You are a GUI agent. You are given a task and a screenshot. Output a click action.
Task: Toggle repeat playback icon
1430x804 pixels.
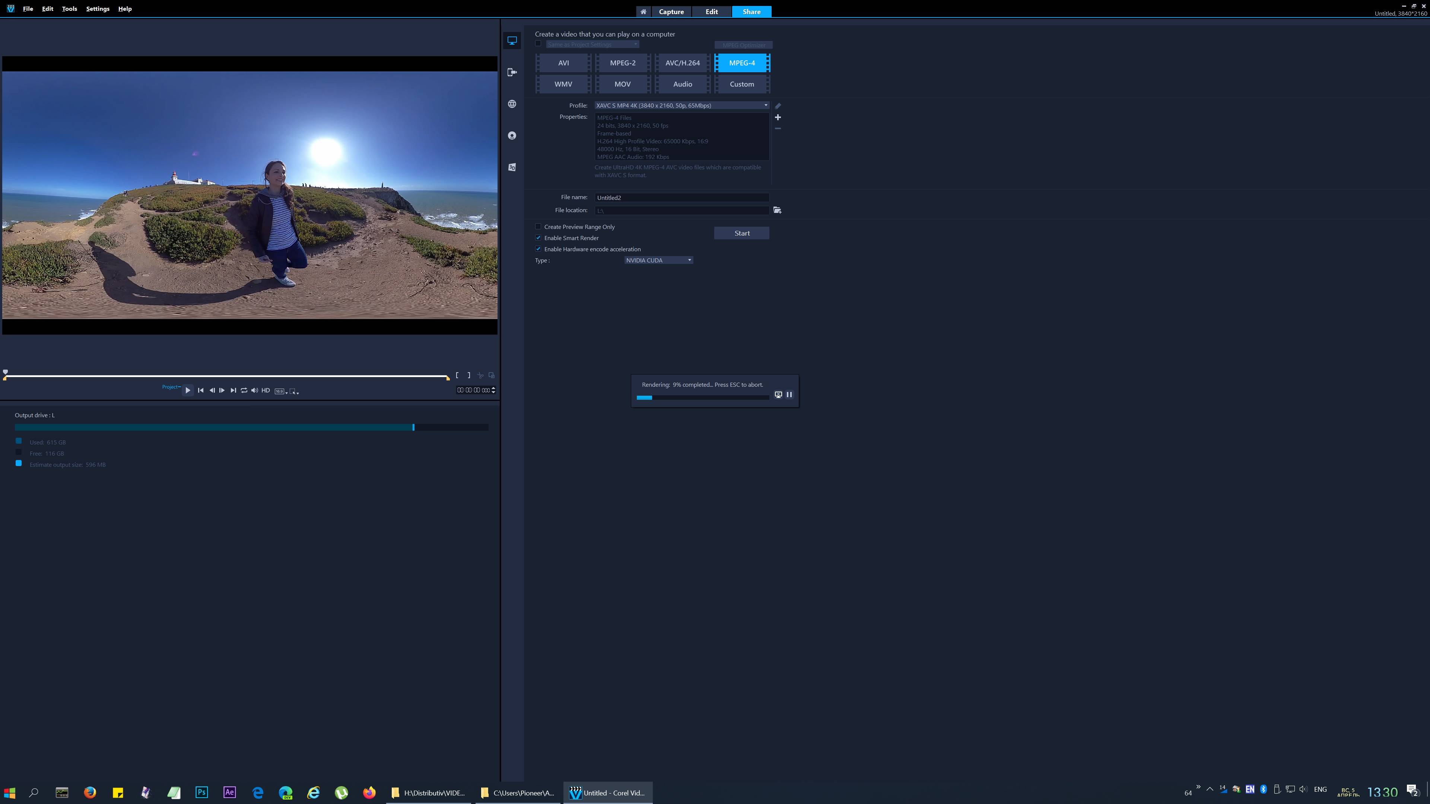click(x=244, y=390)
